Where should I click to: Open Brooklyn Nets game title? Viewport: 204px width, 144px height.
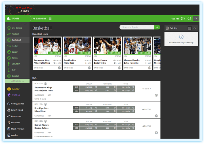click(x=41, y=108)
